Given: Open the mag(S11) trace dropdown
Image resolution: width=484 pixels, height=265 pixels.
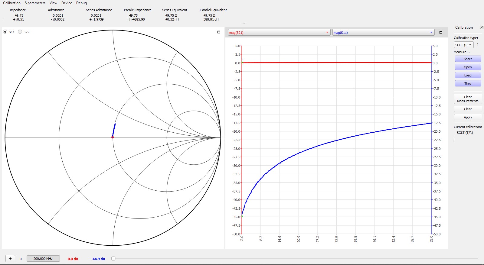Looking at the screenshot, I should coord(383,32).
